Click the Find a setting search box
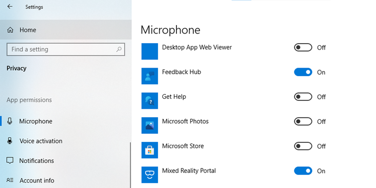This screenshot has width=376, height=188. coord(66,50)
